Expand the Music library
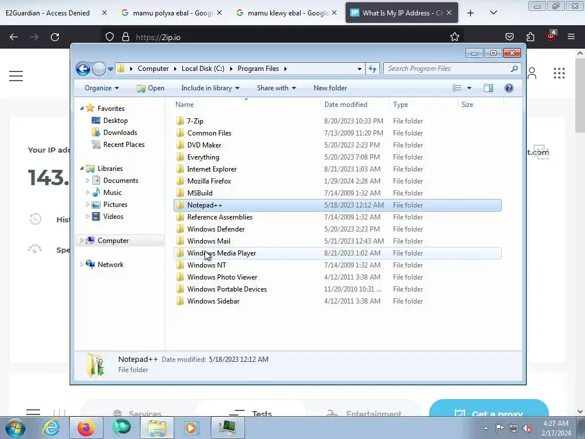The image size is (585, 439). point(87,193)
